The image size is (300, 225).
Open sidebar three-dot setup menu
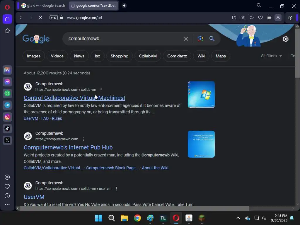tap(7, 204)
